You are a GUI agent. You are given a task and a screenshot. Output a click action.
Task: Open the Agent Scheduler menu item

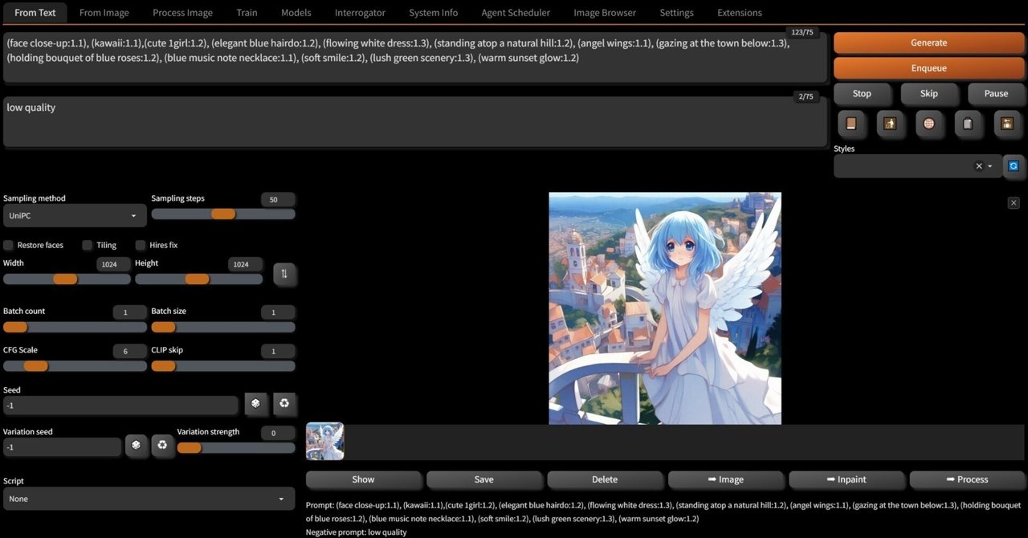click(x=515, y=12)
